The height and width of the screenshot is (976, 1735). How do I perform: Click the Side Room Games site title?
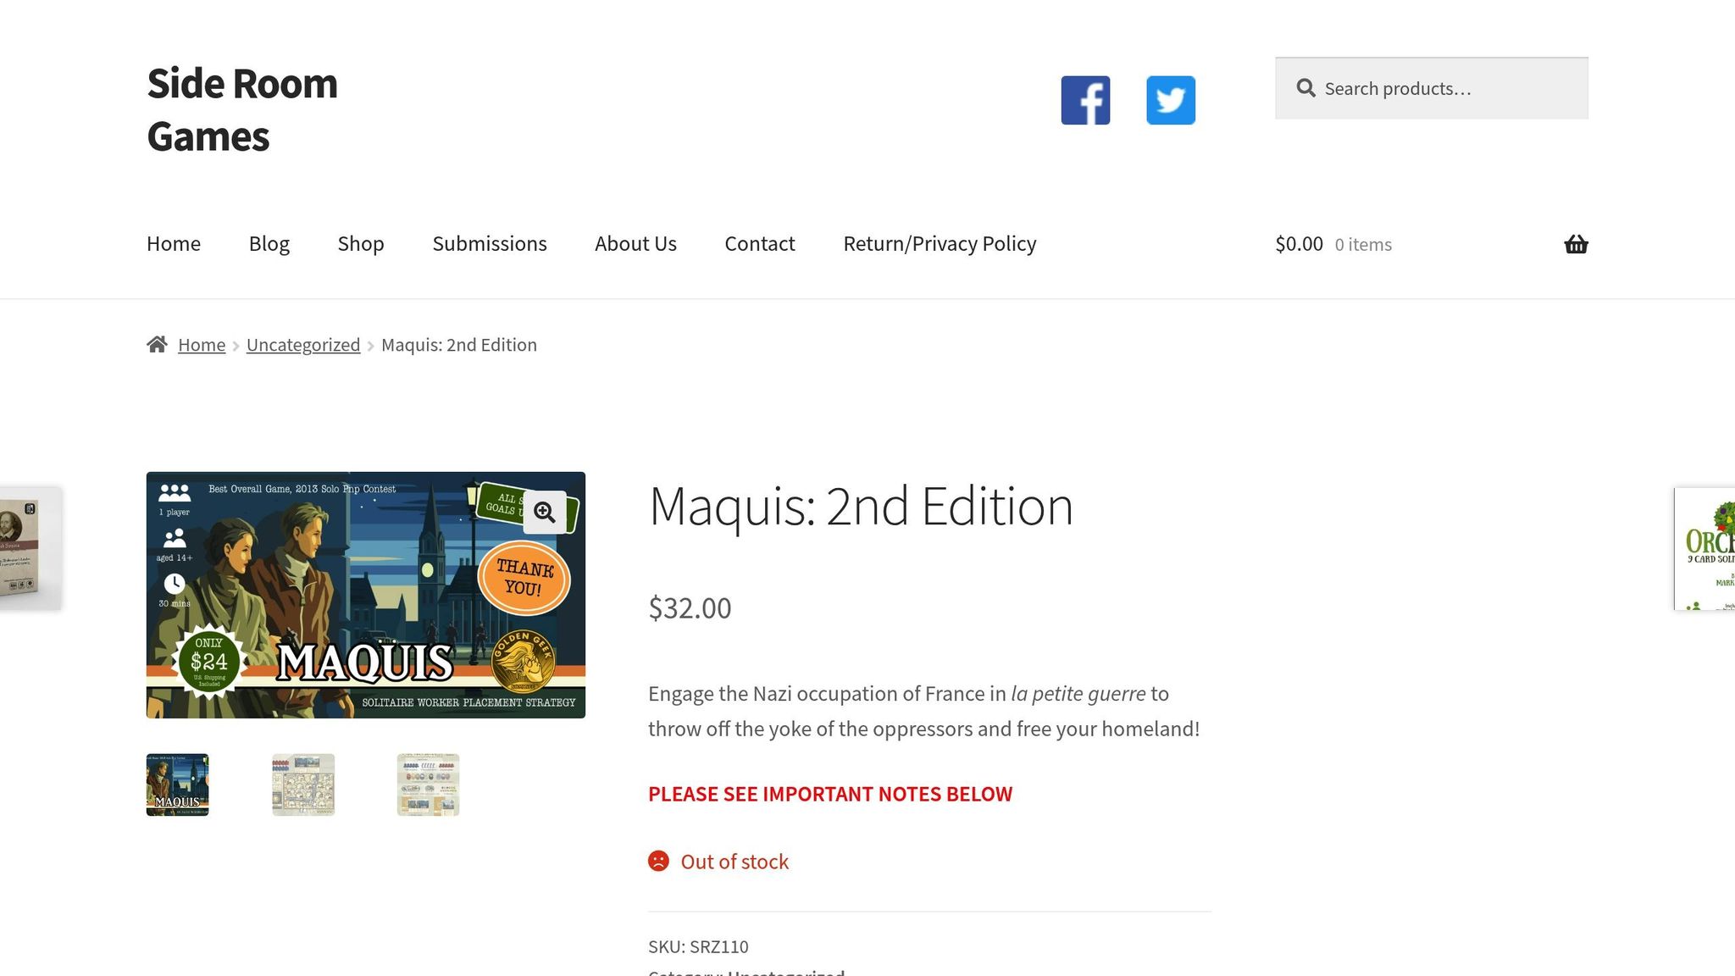pyautogui.click(x=242, y=110)
